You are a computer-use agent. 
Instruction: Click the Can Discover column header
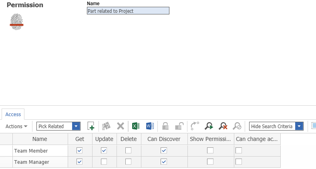164,139
